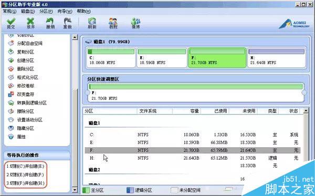Grab the left handle of the quick adjust bar
The height and width of the screenshot is (196, 315).
click(88, 92)
